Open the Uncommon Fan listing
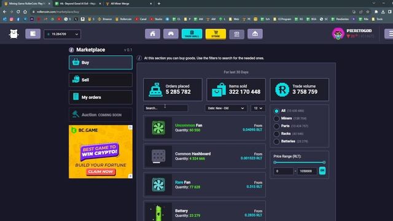This screenshot has height=221, width=393. tap(204, 128)
